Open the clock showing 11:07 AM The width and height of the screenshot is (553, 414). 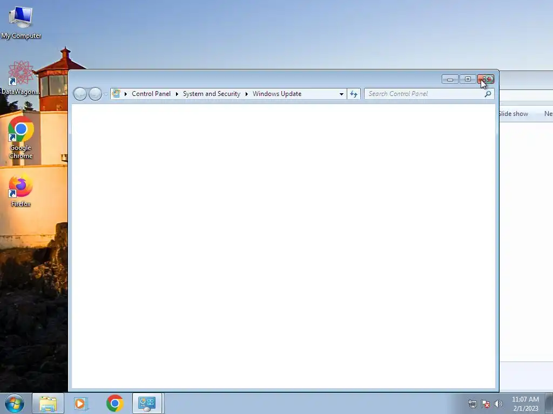tap(525, 404)
